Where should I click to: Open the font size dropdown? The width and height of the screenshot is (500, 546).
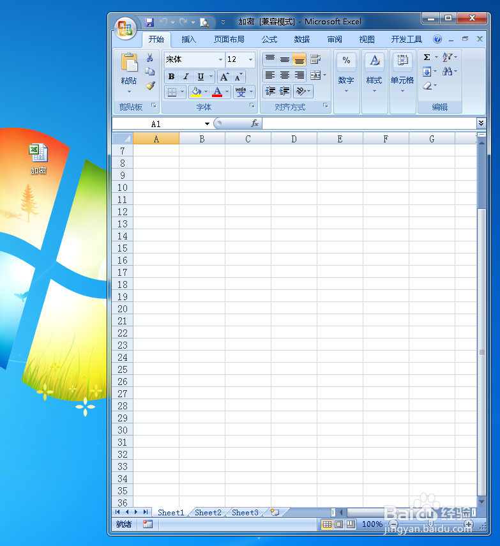(251, 59)
